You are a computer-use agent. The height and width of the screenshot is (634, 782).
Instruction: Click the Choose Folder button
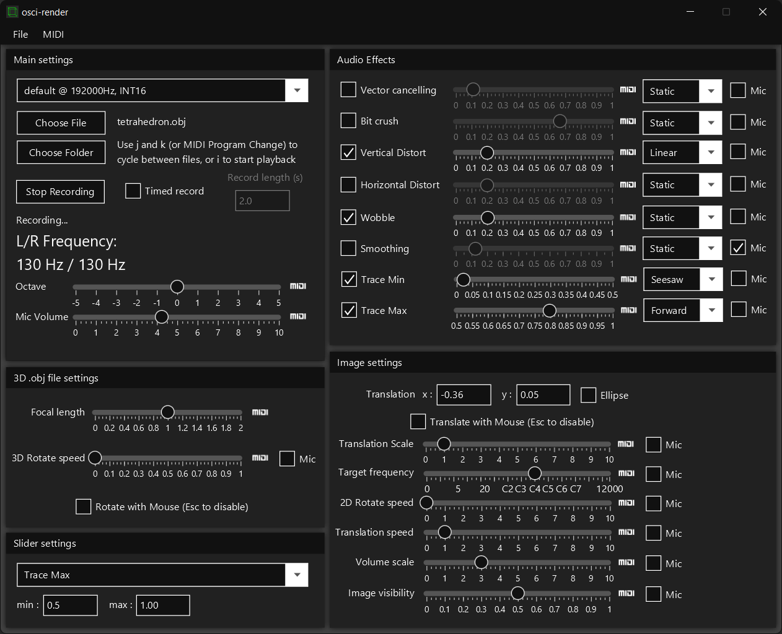coord(61,153)
